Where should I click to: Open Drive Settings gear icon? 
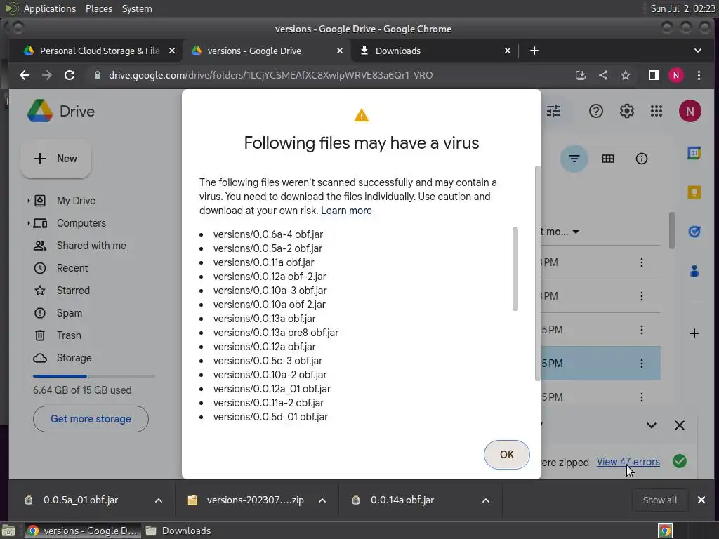(626, 111)
